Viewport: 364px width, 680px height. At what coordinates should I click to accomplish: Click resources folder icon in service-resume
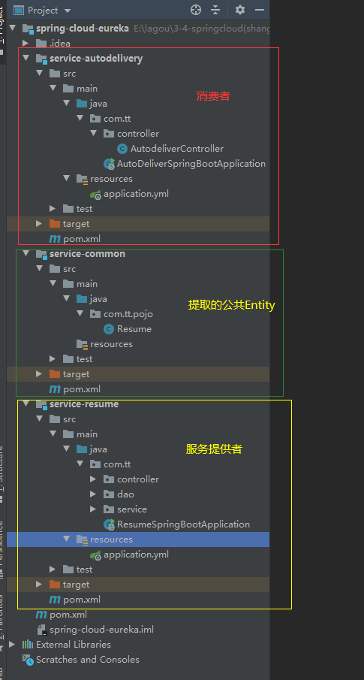coord(82,539)
